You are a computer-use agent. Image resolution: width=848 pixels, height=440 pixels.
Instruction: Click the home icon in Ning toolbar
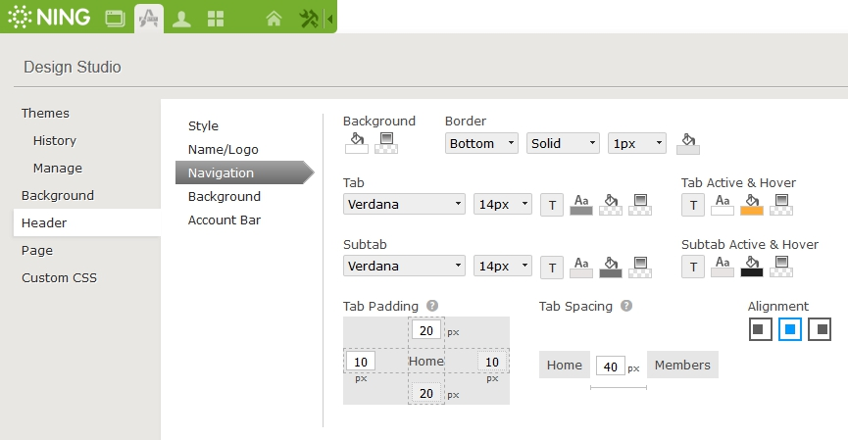(x=274, y=19)
